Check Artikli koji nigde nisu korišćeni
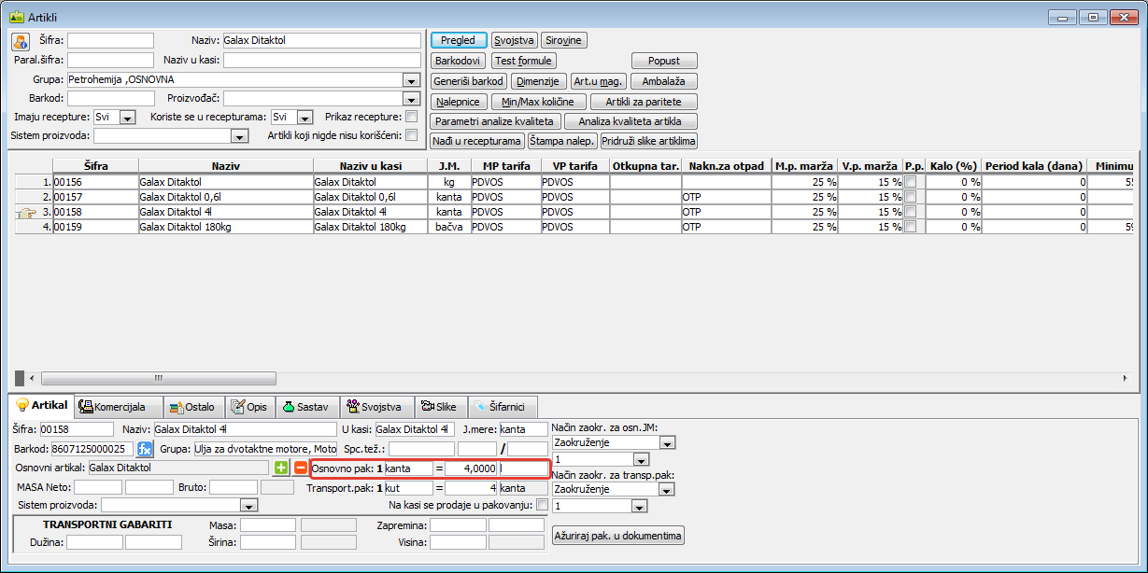 pyautogui.click(x=411, y=135)
